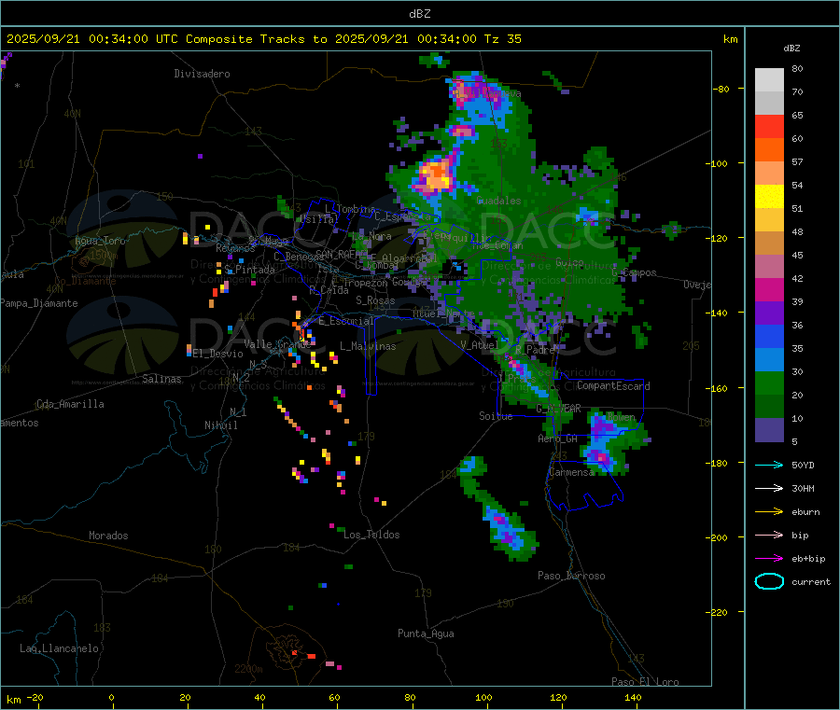Click the Los_Toldos map label

(371, 535)
